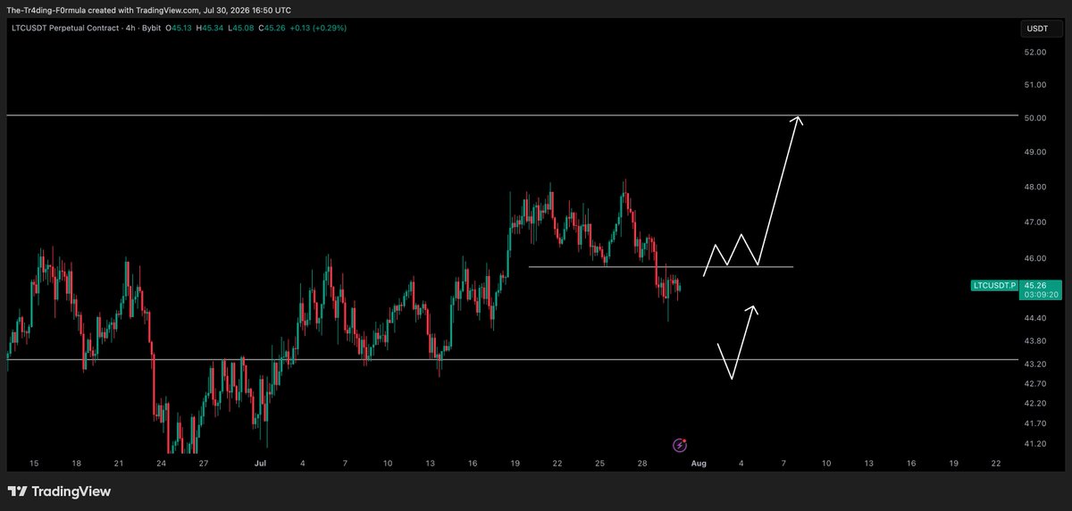The image size is (1072, 511).
Task: Click the 46.00 price axis label
Action: 1035,258
